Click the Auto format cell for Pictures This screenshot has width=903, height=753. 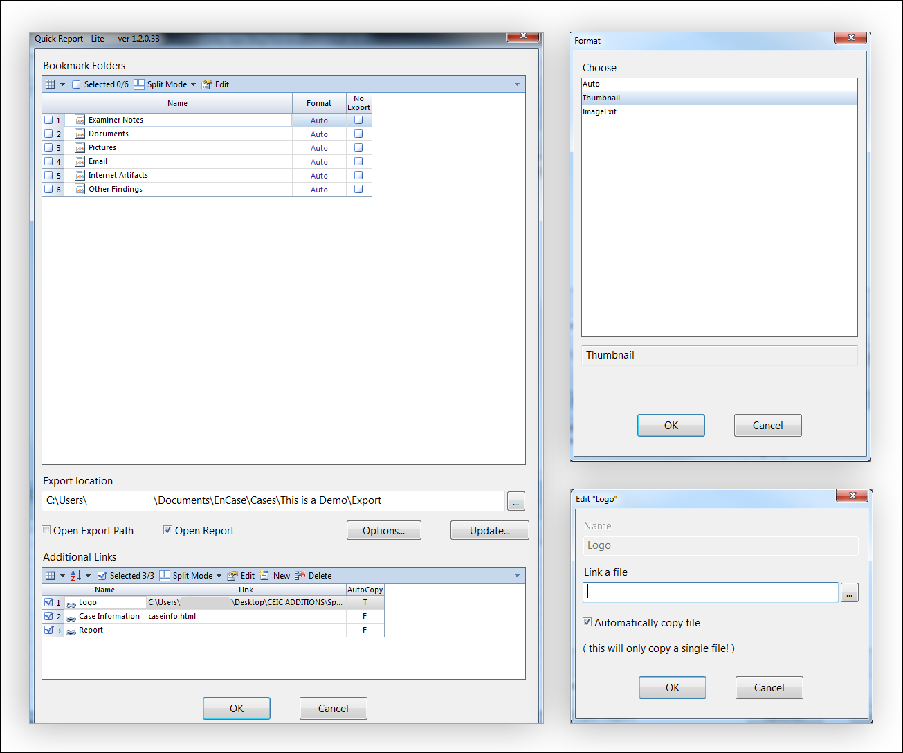(x=319, y=147)
